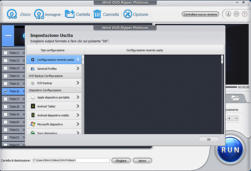The width and height of the screenshot is (251, 171).
Task: Click the General Profiles icon
Action: (x=33, y=69)
